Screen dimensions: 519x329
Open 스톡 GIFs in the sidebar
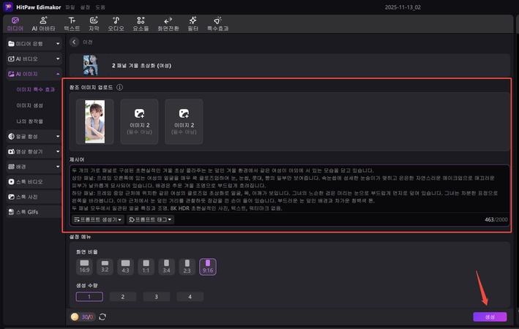[34, 212]
